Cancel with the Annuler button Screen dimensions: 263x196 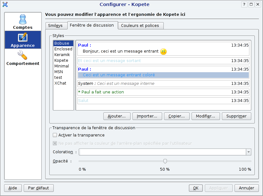247,188
